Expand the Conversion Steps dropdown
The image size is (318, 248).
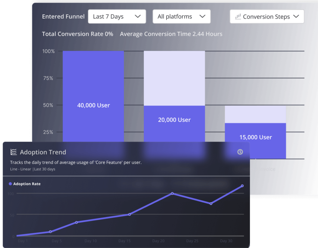coord(267,16)
